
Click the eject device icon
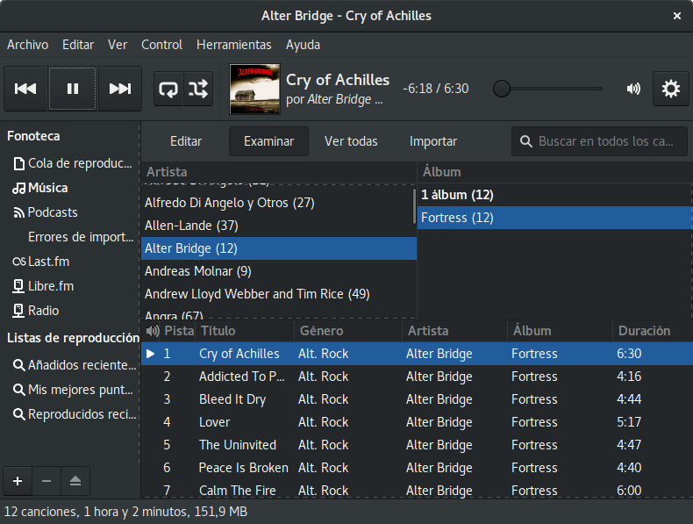(75, 481)
